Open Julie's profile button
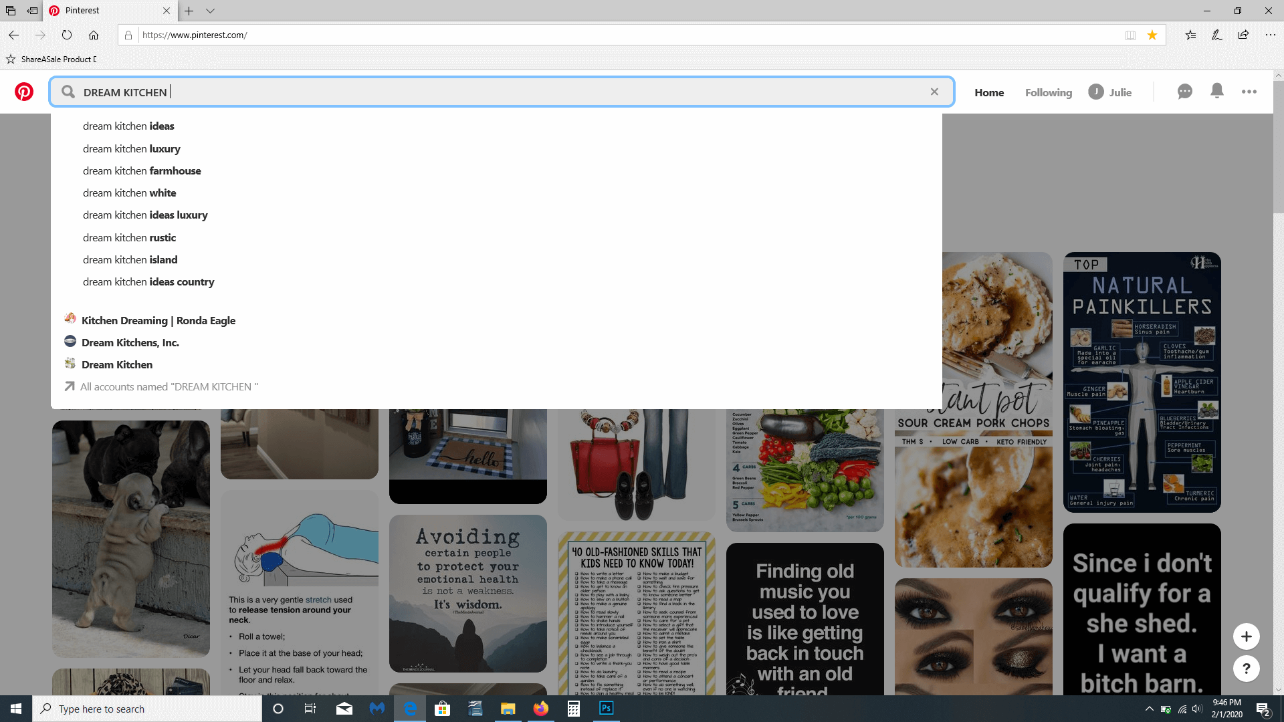 tap(1110, 92)
